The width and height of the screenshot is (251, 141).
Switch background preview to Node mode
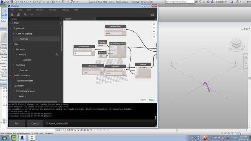pyautogui.click(x=152, y=100)
